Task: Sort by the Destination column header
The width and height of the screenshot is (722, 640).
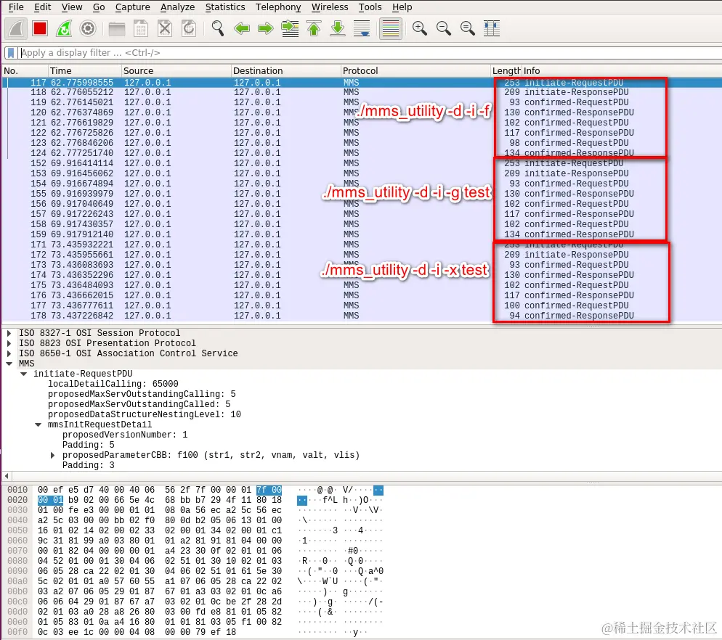Action: (285, 71)
